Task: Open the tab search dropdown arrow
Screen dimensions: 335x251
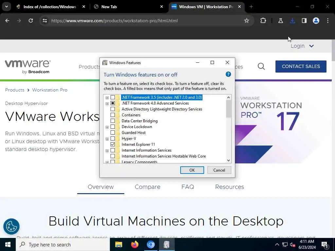Action: (7, 7)
